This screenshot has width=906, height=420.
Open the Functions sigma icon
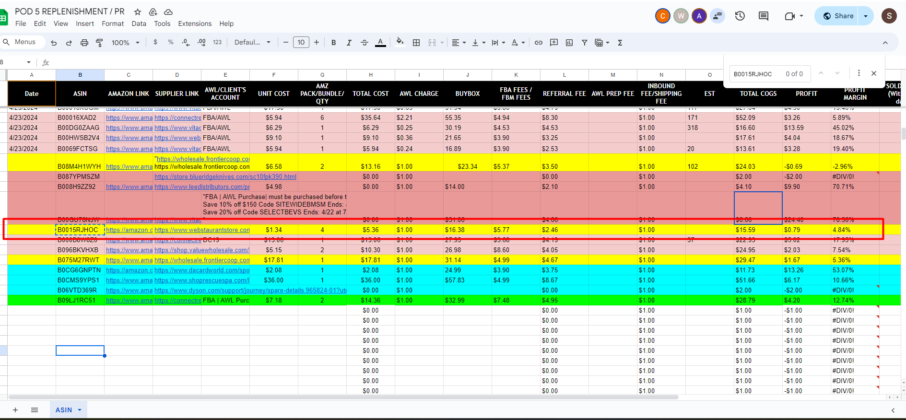pos(620,43)
